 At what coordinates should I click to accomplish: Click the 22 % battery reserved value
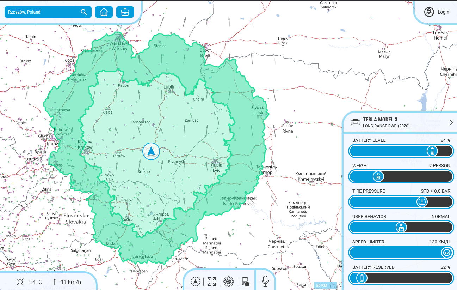point(445,267)
